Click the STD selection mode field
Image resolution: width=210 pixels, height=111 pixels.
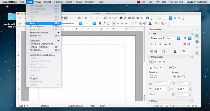pyautogui.click(x=102, y=106)
